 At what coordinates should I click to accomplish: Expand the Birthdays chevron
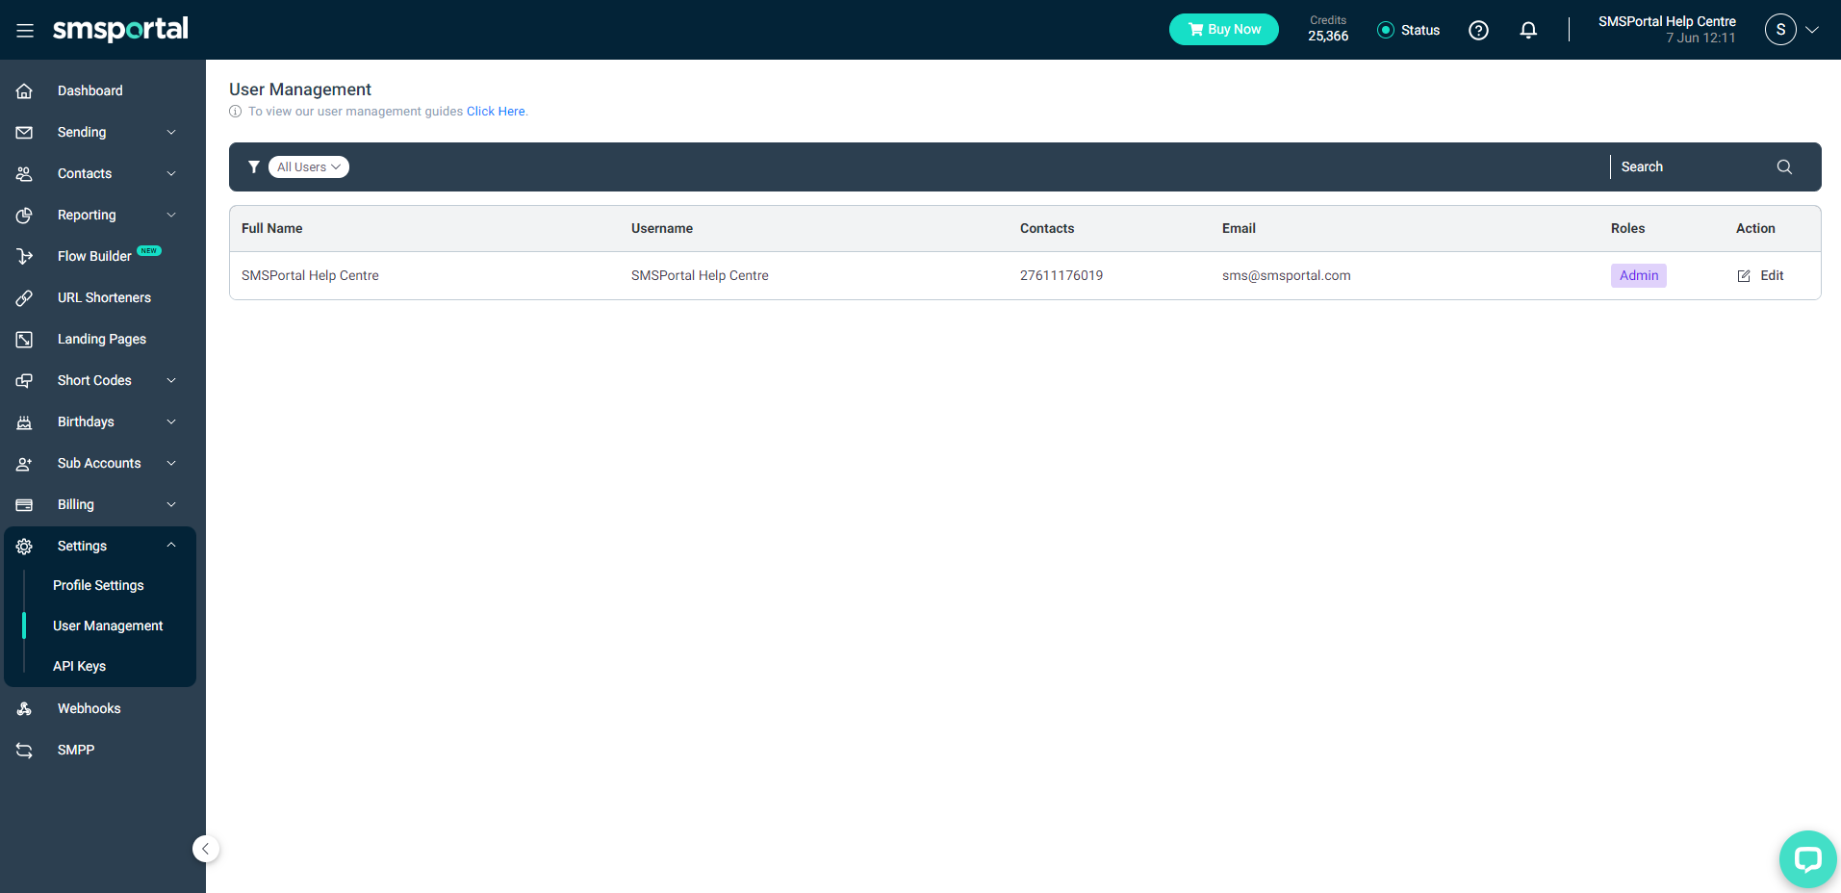click(171, 421)
